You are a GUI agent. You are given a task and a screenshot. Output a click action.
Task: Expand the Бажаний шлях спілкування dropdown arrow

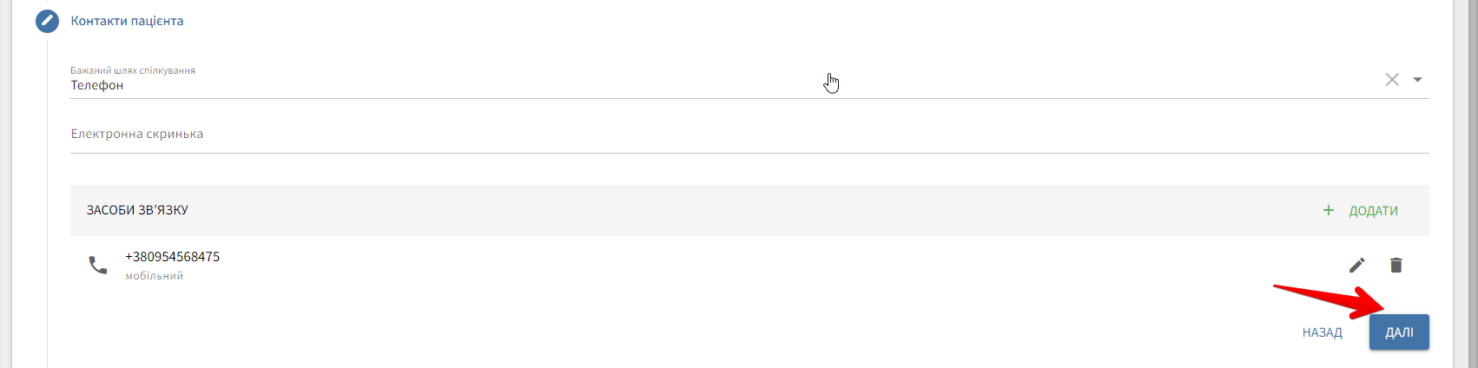coord(1417,80)
